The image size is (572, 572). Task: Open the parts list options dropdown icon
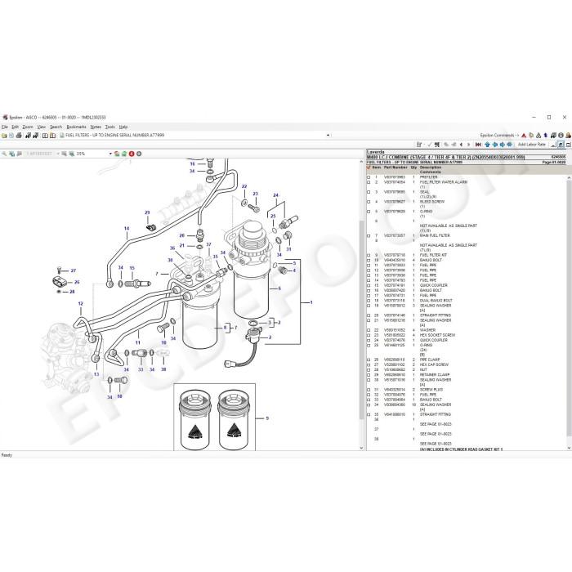pyautogui.click(x=421, y=145)
